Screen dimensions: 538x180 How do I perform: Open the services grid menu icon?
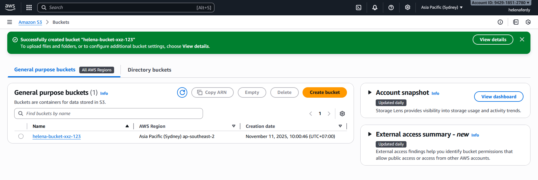point(29,8)
